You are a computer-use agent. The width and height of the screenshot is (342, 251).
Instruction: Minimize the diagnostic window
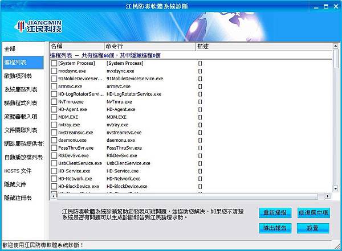pyautogui.click(x=316, y=7)
